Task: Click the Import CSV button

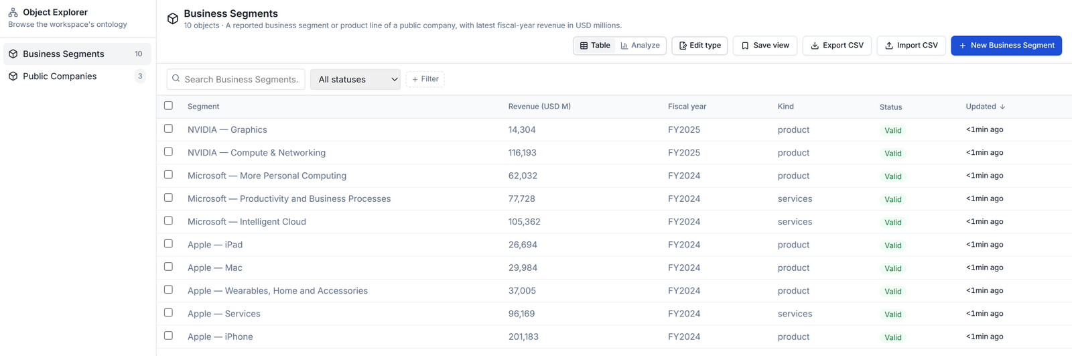Action: click(x=911, y=46)
